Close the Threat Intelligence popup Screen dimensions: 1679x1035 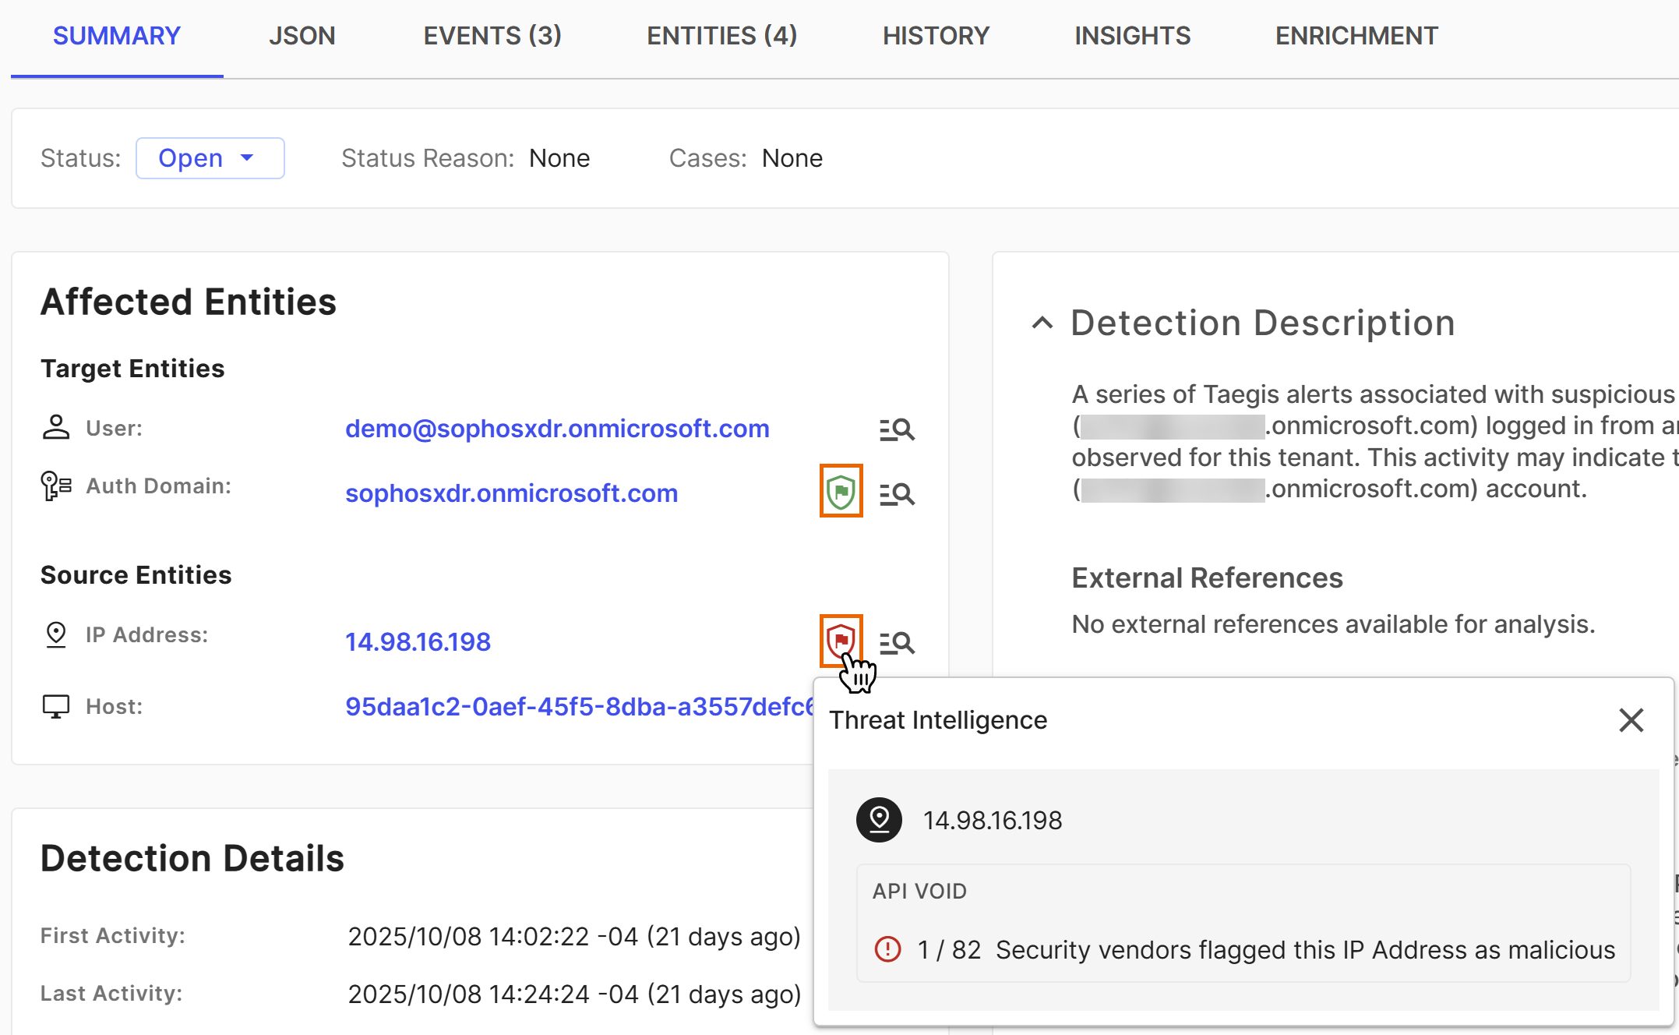click(1631, 720)
